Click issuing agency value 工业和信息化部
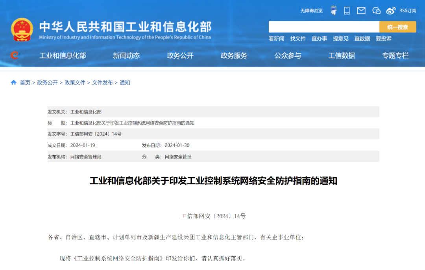425x270 pixels. pos(86,112)
